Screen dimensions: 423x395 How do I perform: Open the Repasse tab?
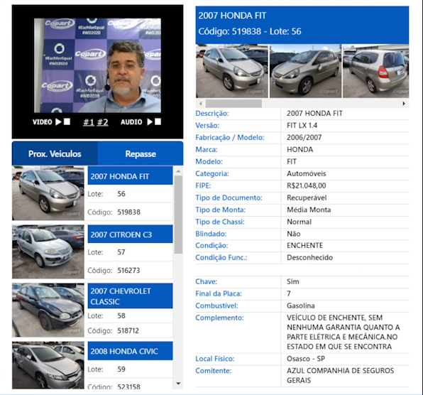(141, 153)
